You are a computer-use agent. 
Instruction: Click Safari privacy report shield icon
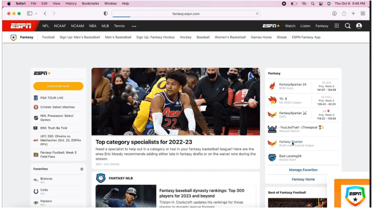106,13
